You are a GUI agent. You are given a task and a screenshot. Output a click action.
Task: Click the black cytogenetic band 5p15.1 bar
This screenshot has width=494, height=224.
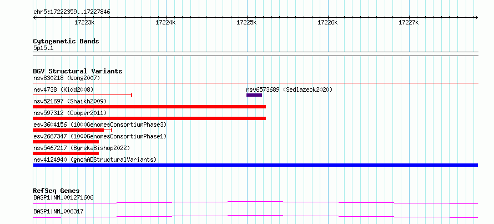click(255, 54)
